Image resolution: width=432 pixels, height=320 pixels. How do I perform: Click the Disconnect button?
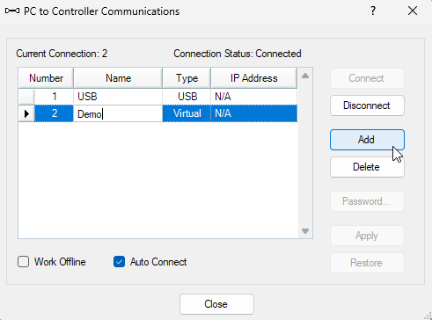pos(367,105)
